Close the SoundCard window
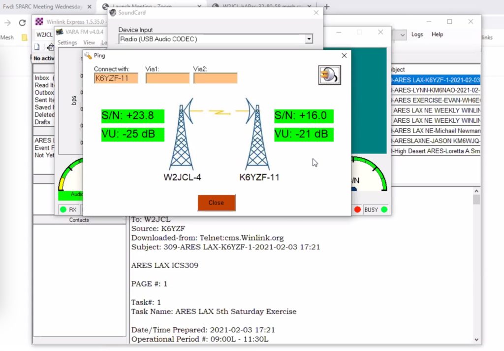504x351 pixels. (x=316, y=12)
